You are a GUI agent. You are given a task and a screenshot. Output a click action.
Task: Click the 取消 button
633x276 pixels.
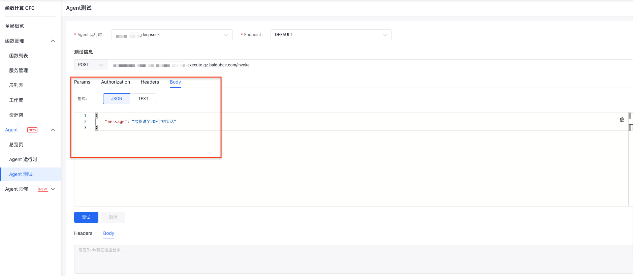click(113, 217)
